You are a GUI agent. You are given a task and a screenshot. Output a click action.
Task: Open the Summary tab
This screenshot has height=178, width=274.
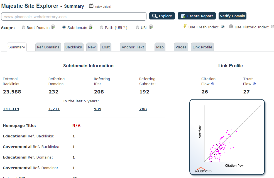point(17,47)
